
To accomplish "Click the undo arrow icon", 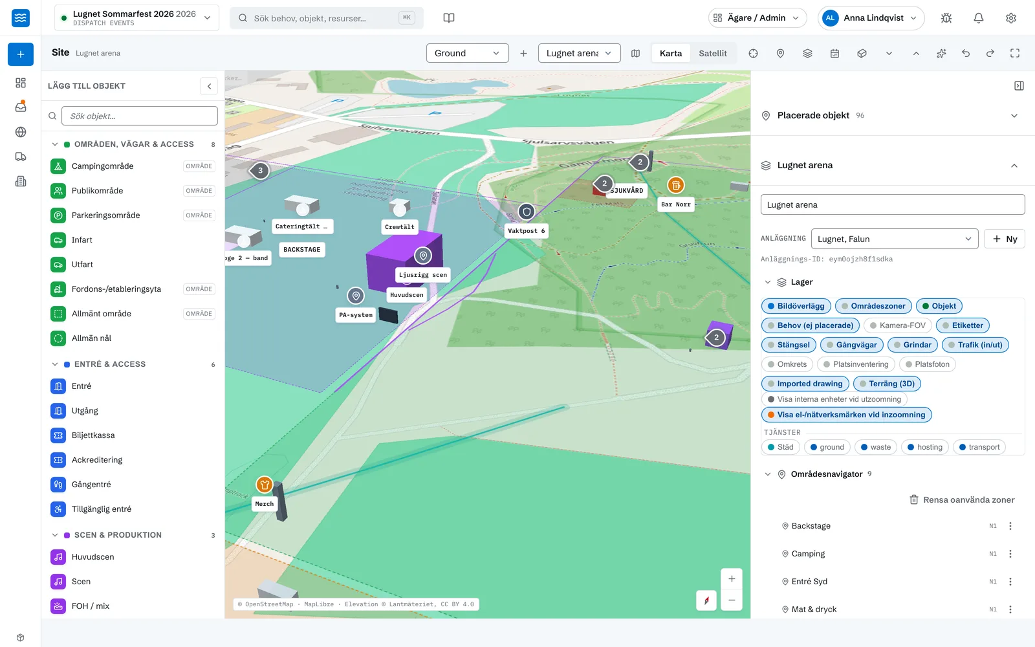I will (x=966, y=54).
